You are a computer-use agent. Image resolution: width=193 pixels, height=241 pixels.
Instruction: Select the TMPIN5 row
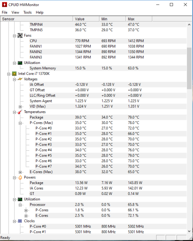coord(108,30)
